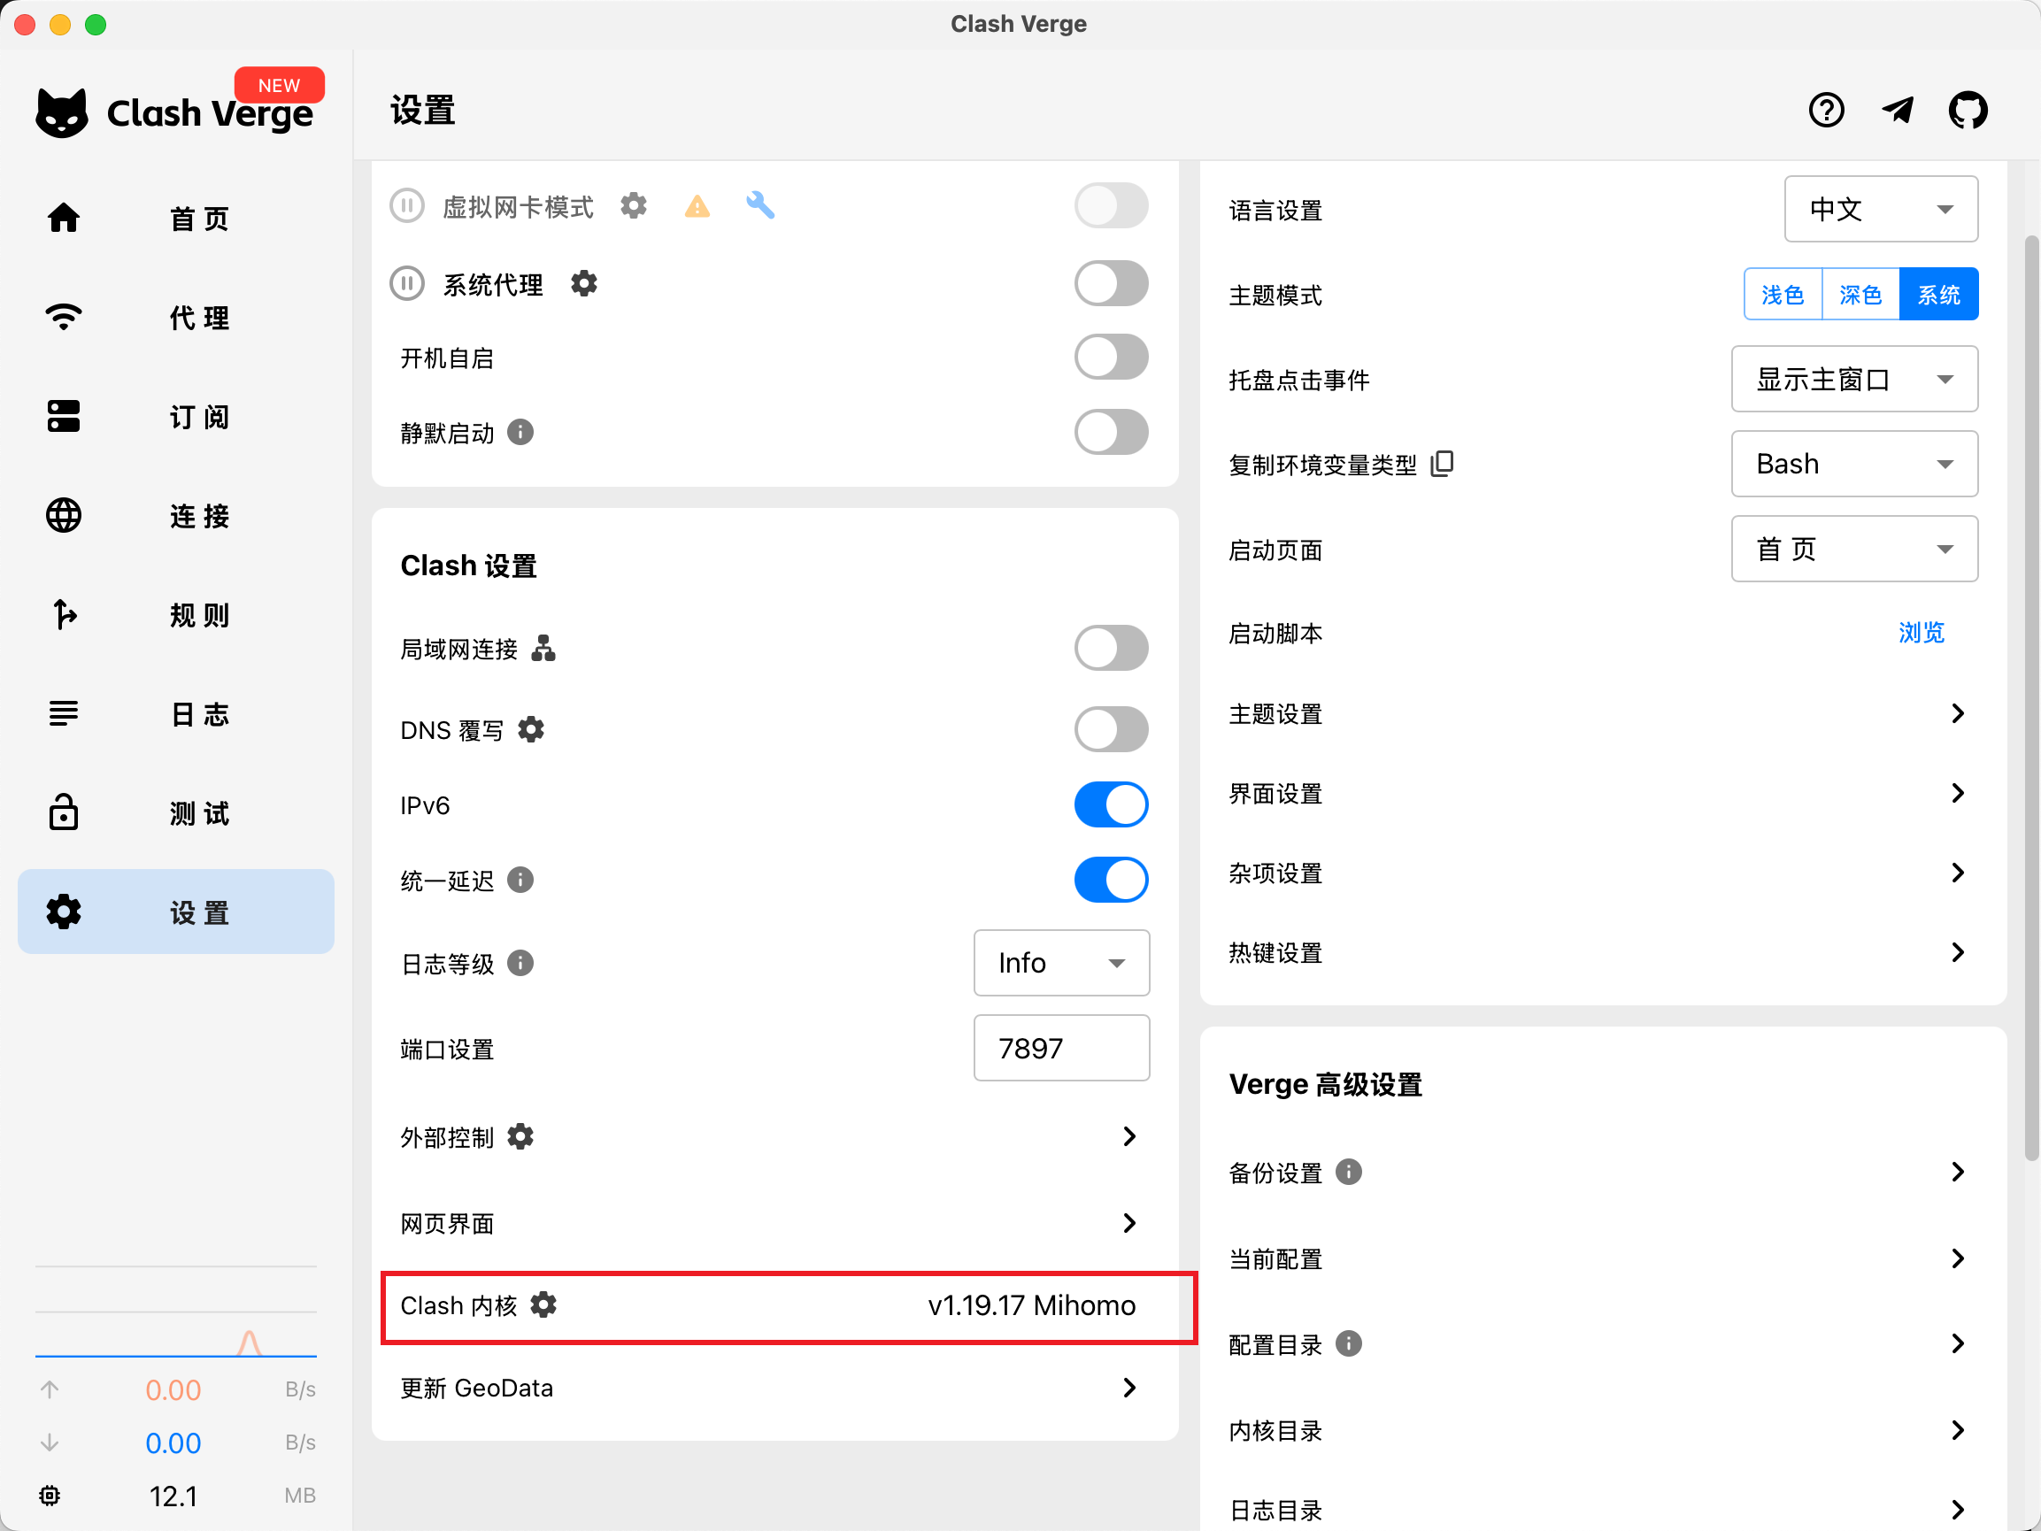Click the pause icon beside 系统代理
This screenshot has height=1531, width=2041.
[407, 283]
